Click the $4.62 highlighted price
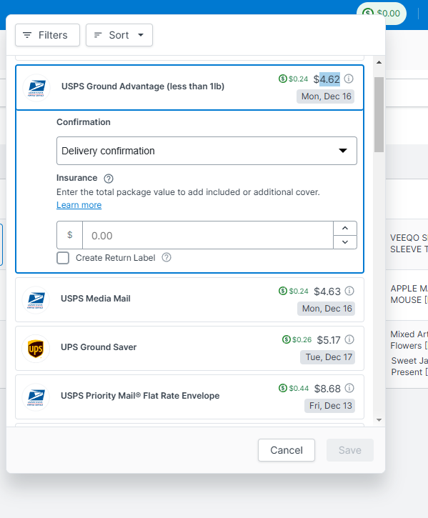This screenshot has width=428, height=518. pos(327,79)
